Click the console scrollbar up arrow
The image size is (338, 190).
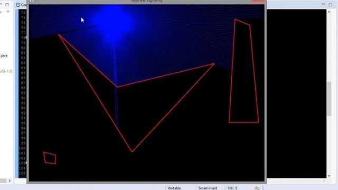(329, 12)
